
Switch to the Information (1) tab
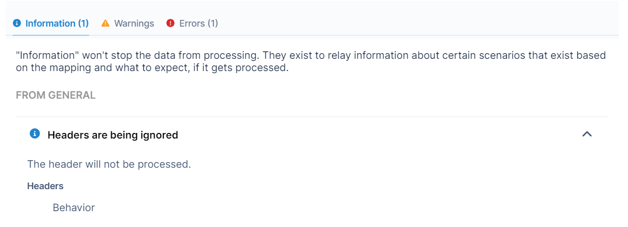click(x=51, y=24)
